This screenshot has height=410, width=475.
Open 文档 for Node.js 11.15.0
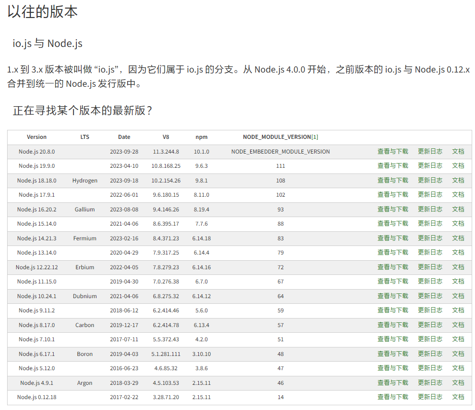(458, 281)
